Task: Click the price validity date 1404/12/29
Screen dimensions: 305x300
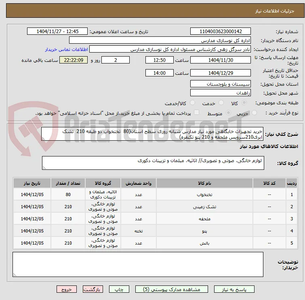Action: tap(221, 73)
